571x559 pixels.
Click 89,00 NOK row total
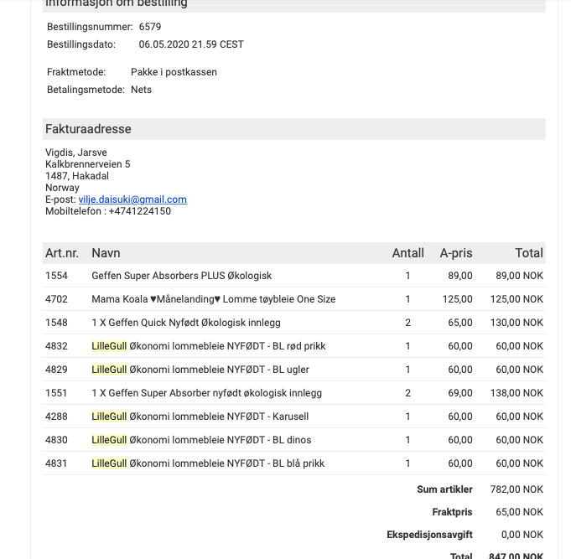pyautogui.click(x=519, y=276)
